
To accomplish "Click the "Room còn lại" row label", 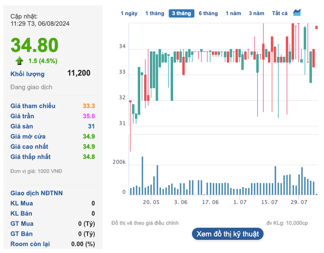I will (30, 244).
